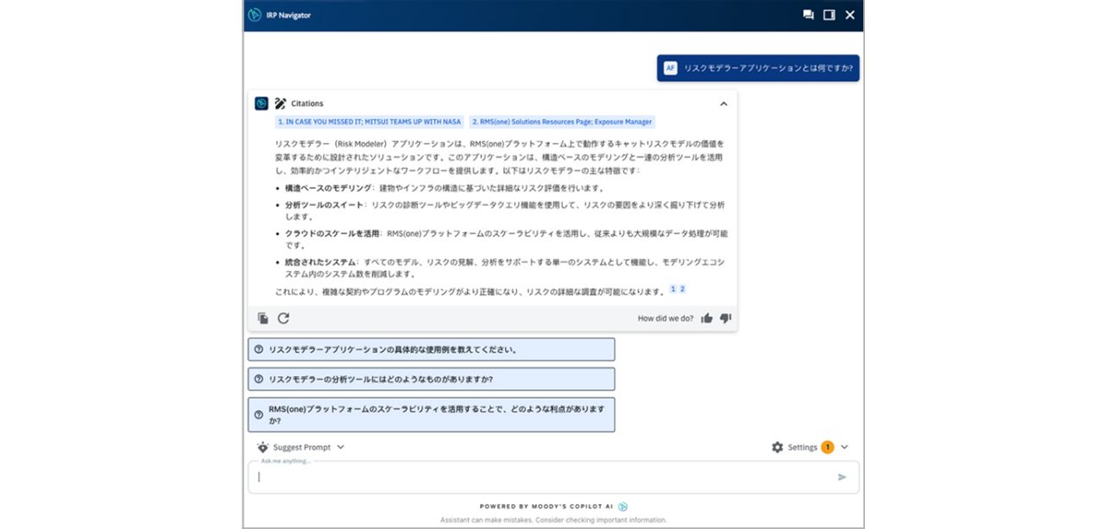Select suggestion about スケーラビリティの利点
The height and width of the screenshot is (529, 1105).
pos(432,414)
